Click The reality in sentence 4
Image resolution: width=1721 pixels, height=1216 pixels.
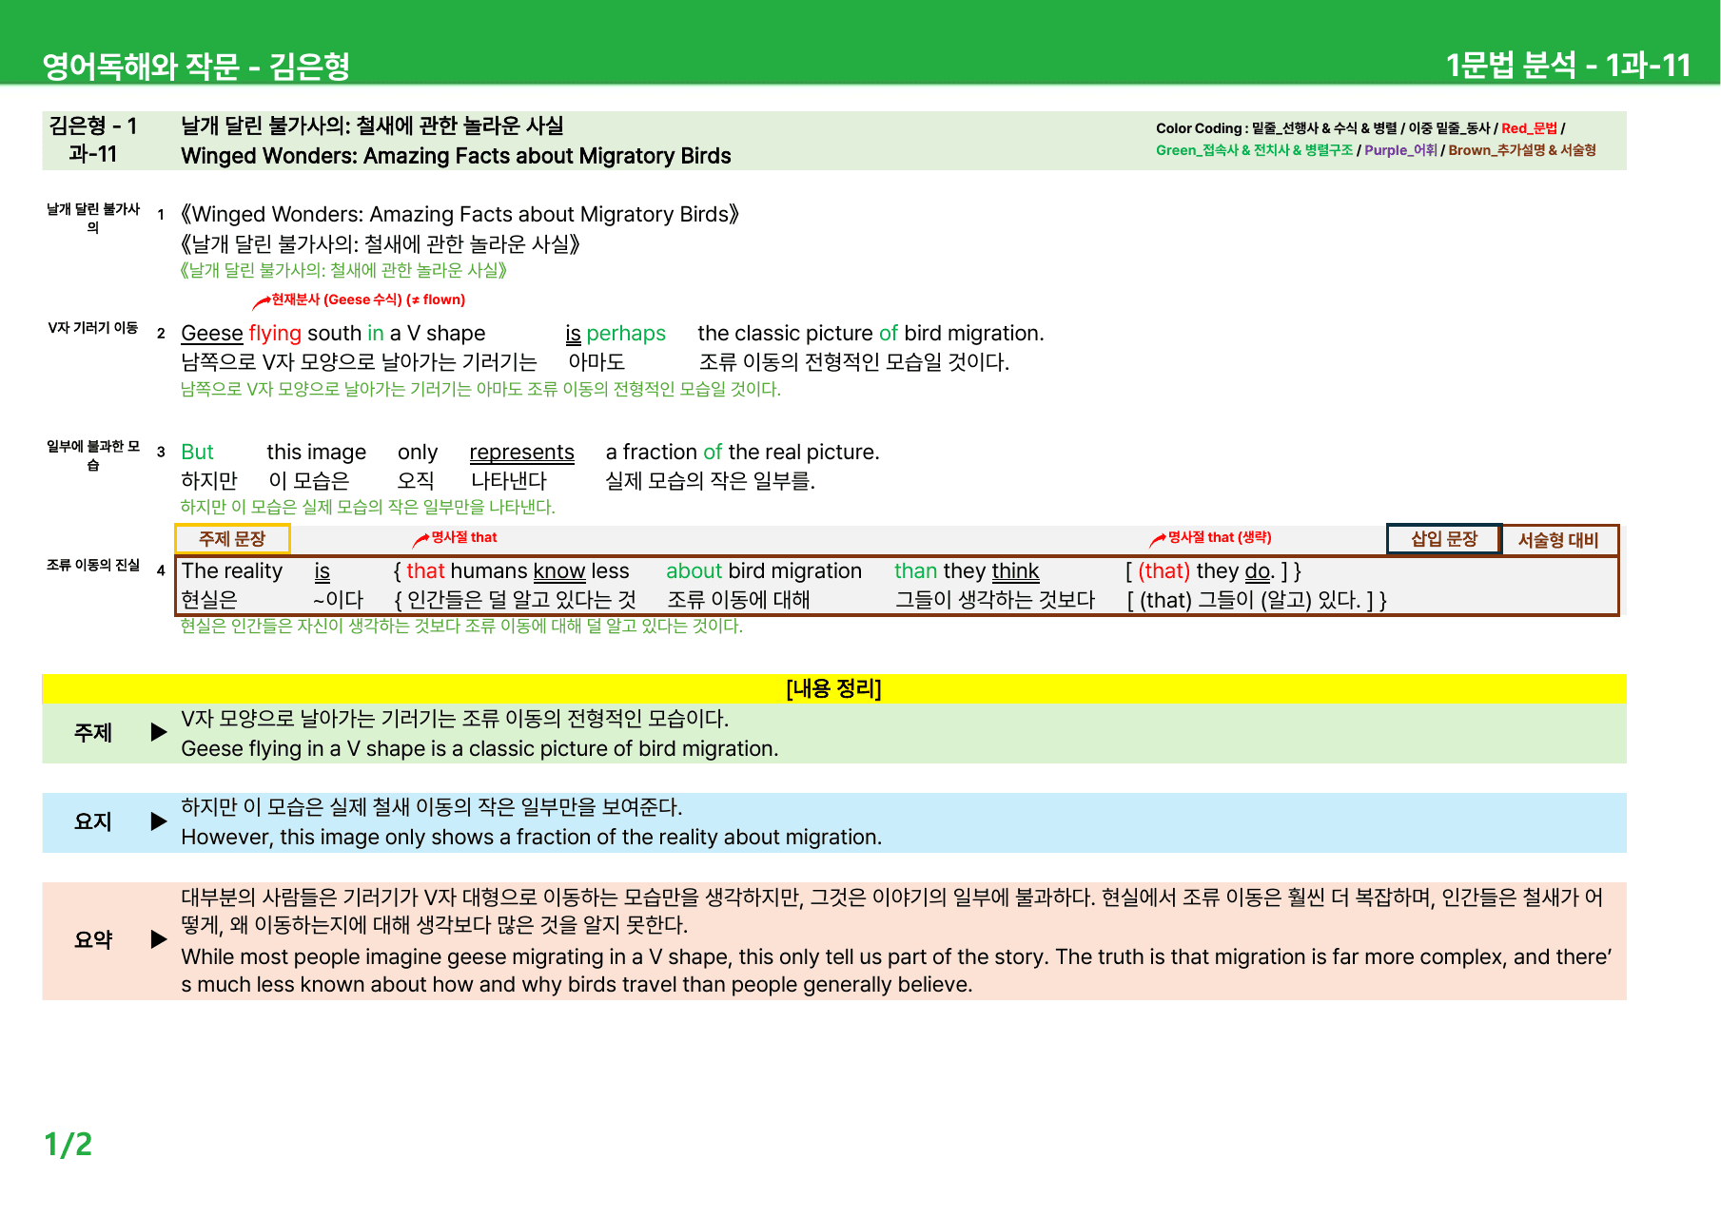232,571
